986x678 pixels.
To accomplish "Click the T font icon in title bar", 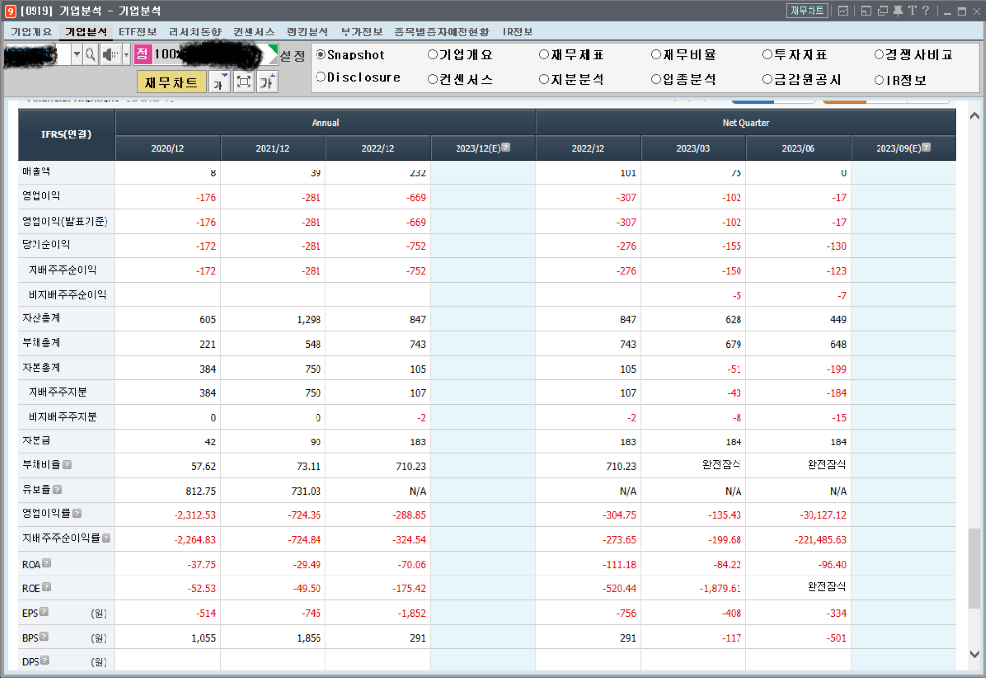I will (x=912, y=11).
